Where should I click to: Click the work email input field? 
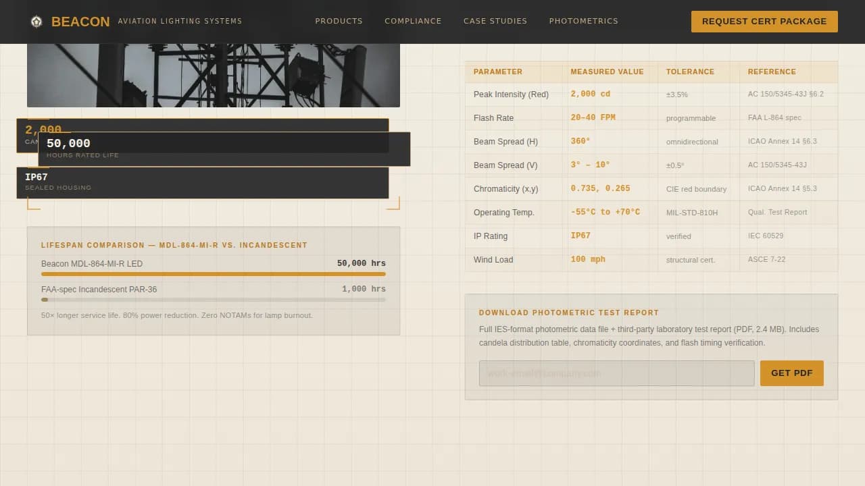[616, 373]
